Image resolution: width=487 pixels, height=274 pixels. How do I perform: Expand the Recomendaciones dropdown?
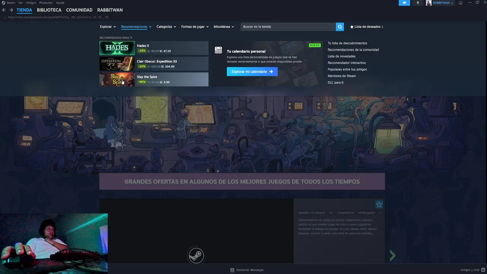(x=136, y=27)
